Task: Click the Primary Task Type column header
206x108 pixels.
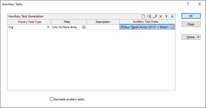Action: click(x=29, y=22)
